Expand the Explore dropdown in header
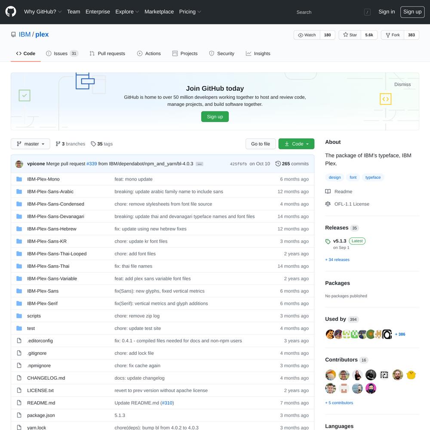Screen dimensions: 430x430 pos(127,12)
